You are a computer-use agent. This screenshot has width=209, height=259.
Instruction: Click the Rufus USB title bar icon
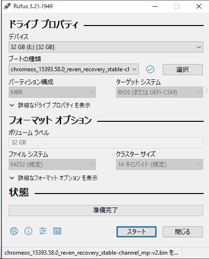pos(7,6)
